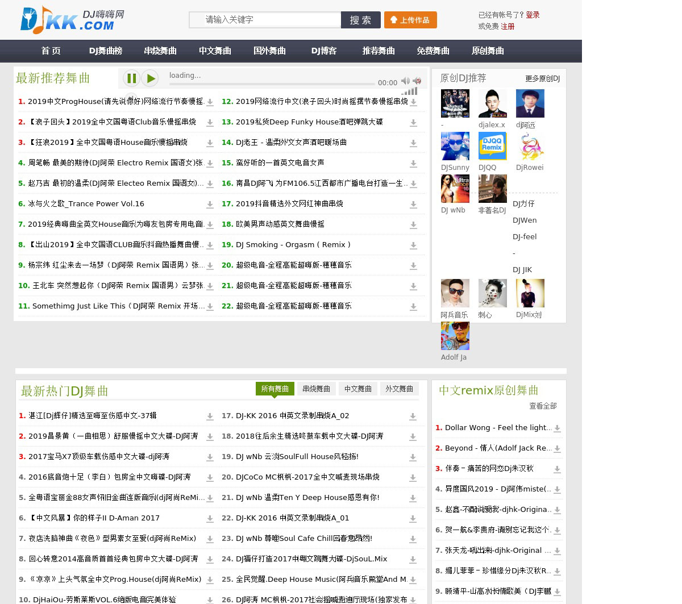Download hot track 17 DJ-KK 2016 A_02

point(413,416)
